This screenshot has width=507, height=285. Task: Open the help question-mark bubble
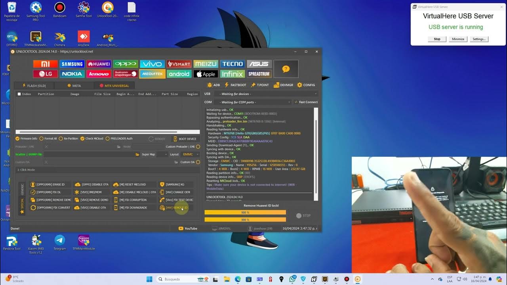point(286,69)
